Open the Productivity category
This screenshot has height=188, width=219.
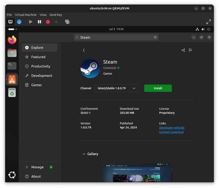click(40, 67)
